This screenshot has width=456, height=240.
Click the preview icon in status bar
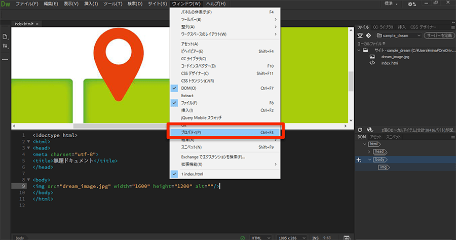[x=347, y=237]
